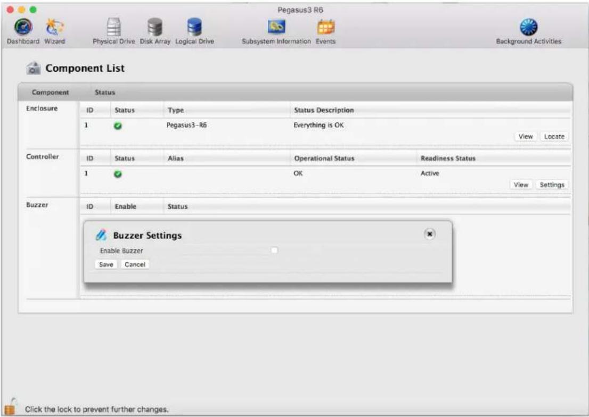Click the Component List heading
The image size is (589, 417).
(85, 68)
